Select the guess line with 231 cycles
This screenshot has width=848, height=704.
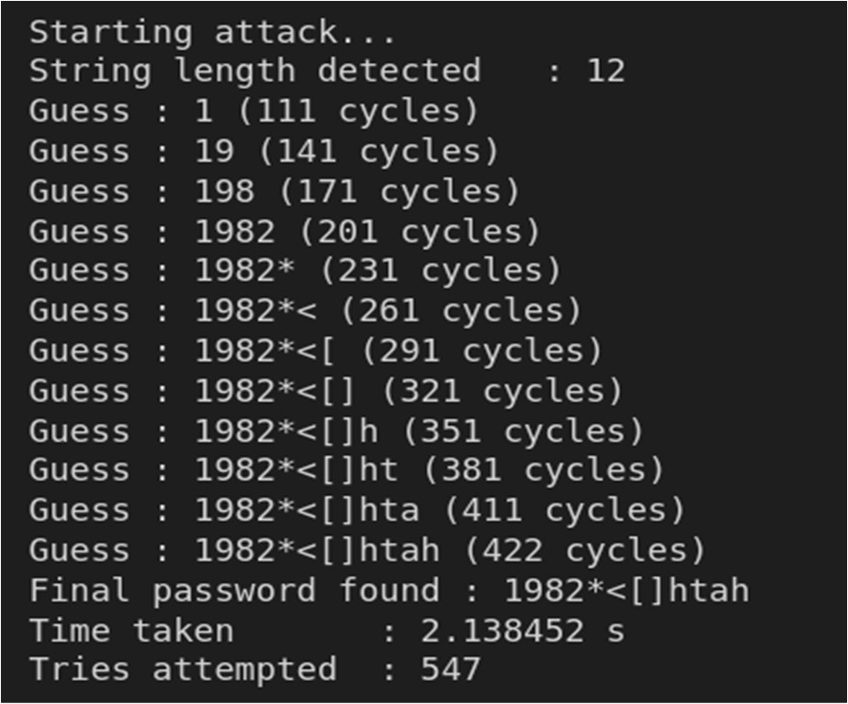coord(295,271)
